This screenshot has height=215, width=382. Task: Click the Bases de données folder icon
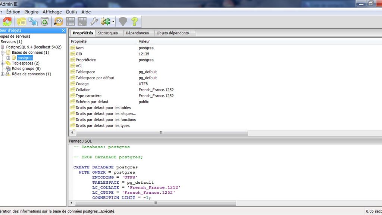coord(8,52)
